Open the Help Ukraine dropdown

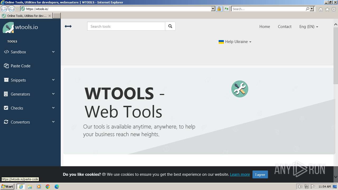[235, 42]
